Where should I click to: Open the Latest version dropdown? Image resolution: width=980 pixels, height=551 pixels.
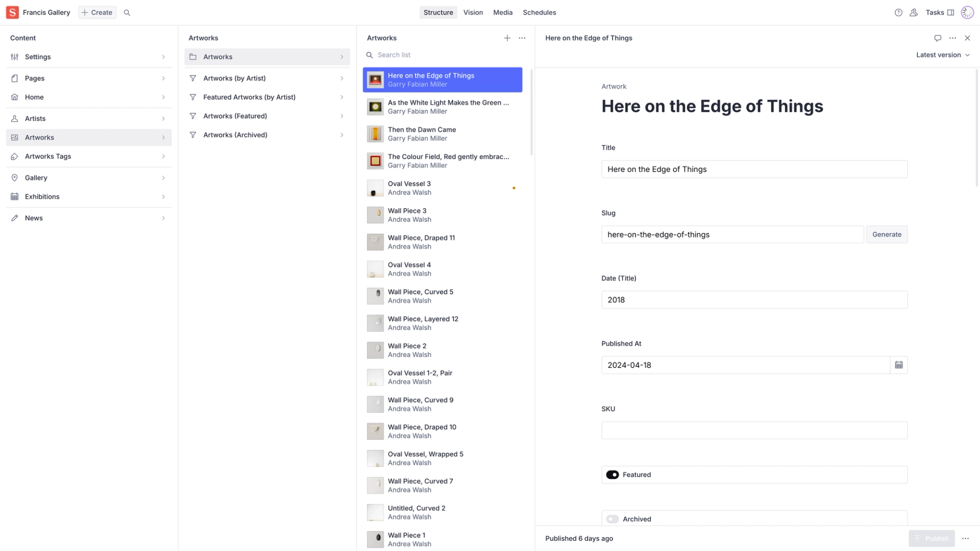click(x=942, y=55)
